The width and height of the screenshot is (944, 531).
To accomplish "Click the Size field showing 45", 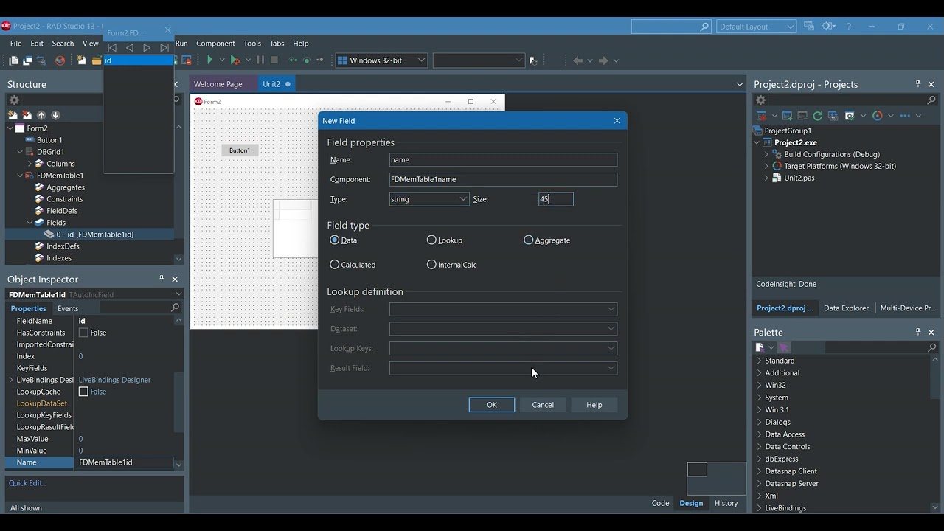I will (556, 199).
